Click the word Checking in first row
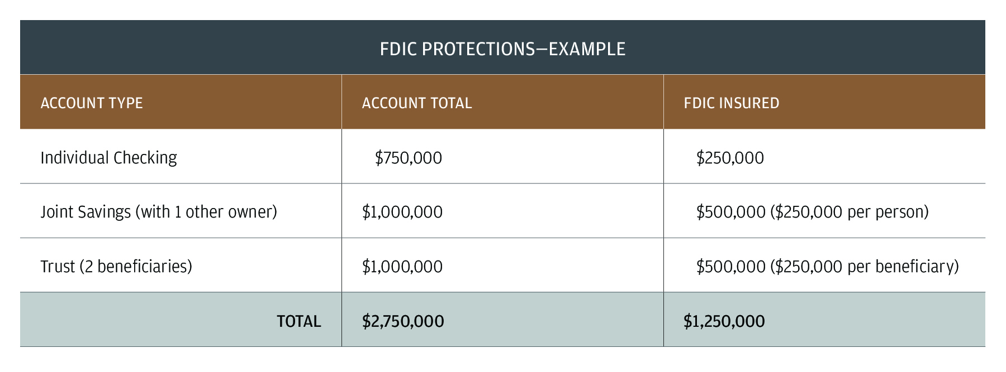Viewport: 1006px width, 372px height. point(145,158)
